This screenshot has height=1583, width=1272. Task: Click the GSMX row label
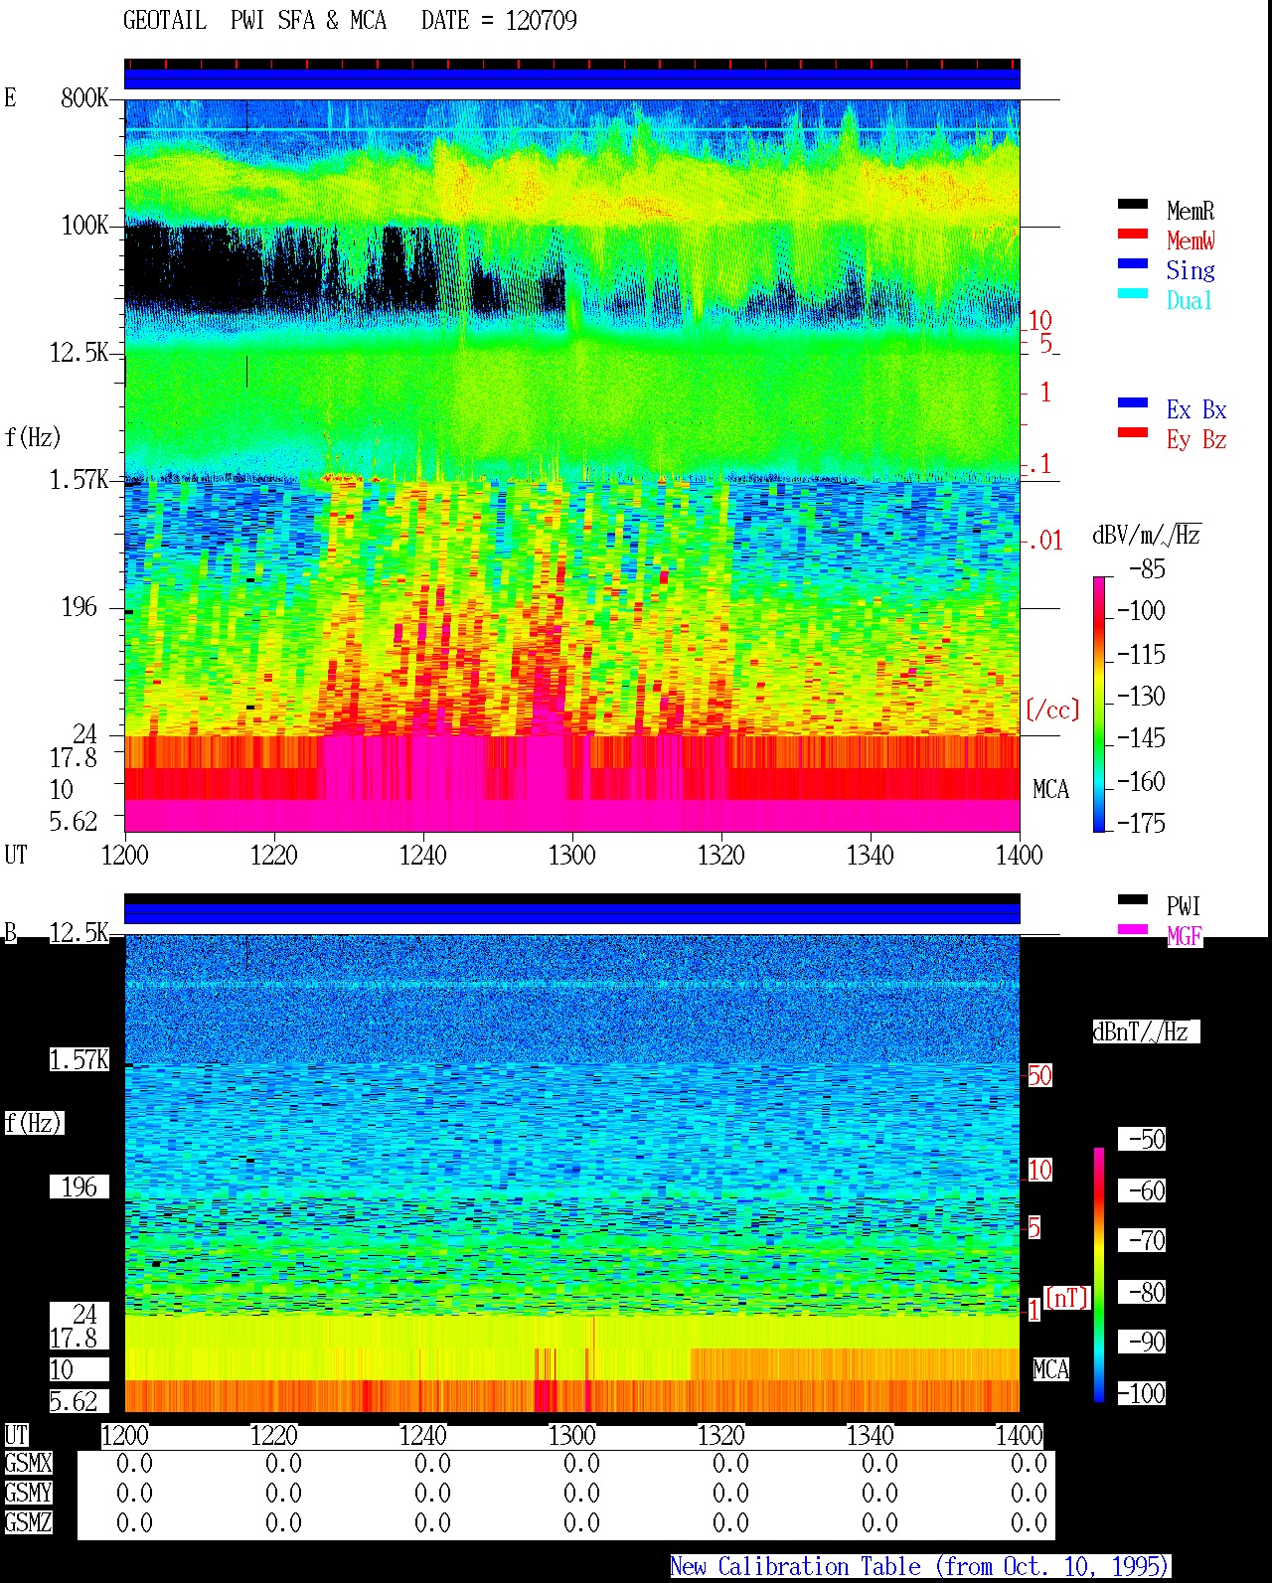(x=28, y=1463)
